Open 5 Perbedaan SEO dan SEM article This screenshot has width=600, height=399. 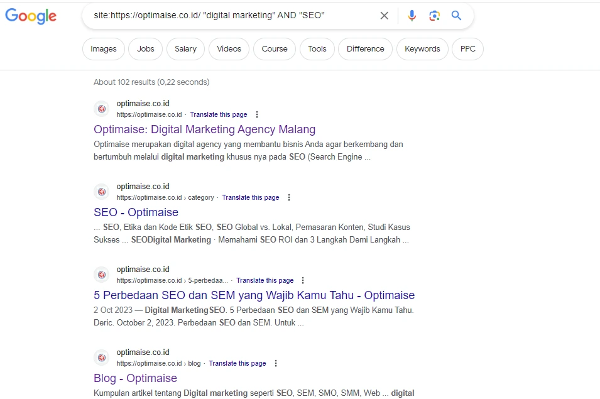(254, 295)
